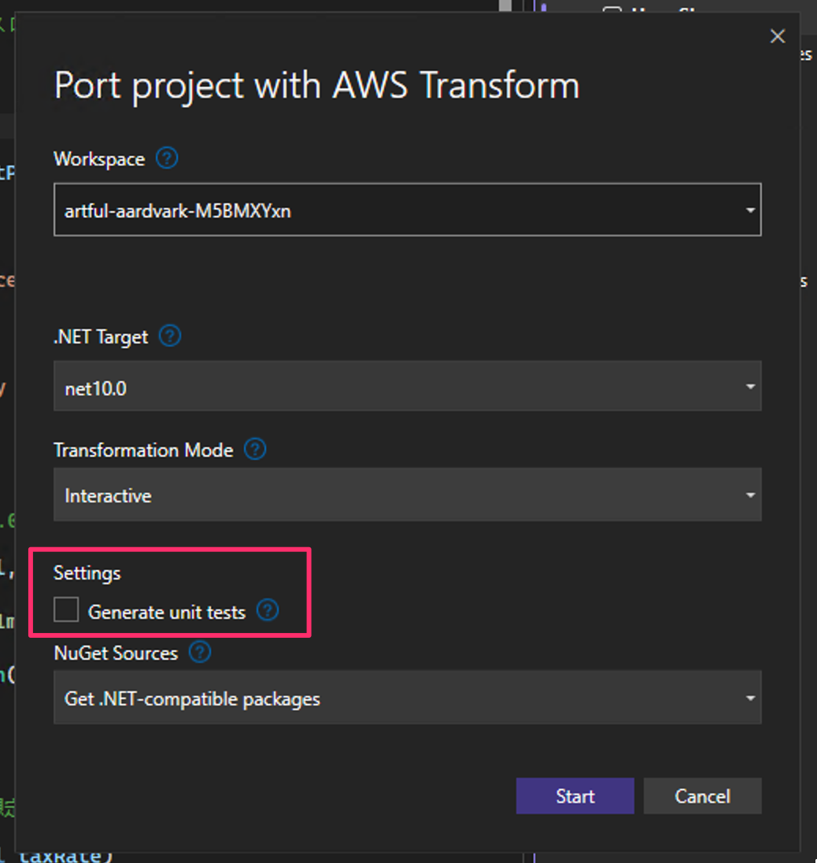Click the 'NuGet Sources' label
The image size is (817, 863).
116,654
